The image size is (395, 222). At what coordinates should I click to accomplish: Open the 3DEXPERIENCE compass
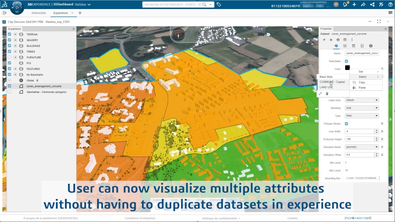tap(17, 7)
